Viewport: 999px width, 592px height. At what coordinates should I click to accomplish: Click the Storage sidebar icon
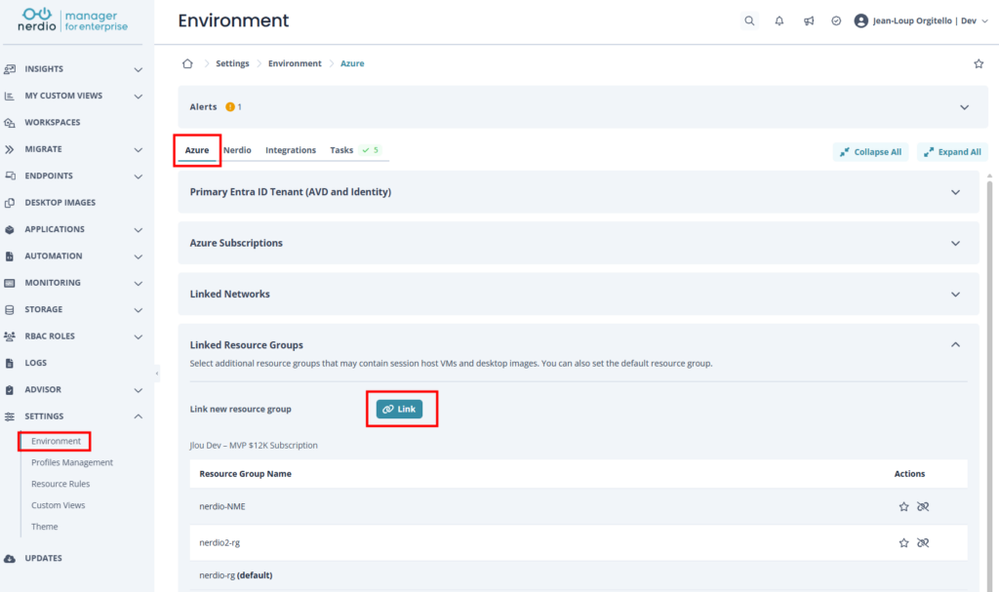tap(10, 310)
